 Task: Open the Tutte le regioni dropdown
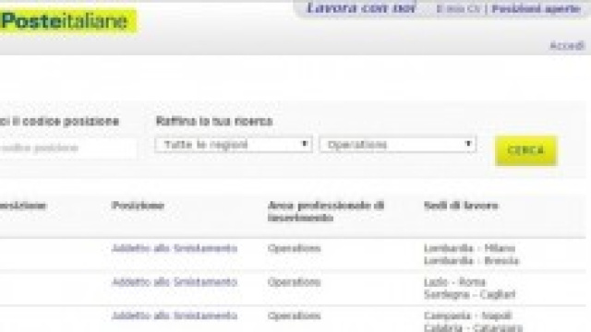click(x=234, y=145)
